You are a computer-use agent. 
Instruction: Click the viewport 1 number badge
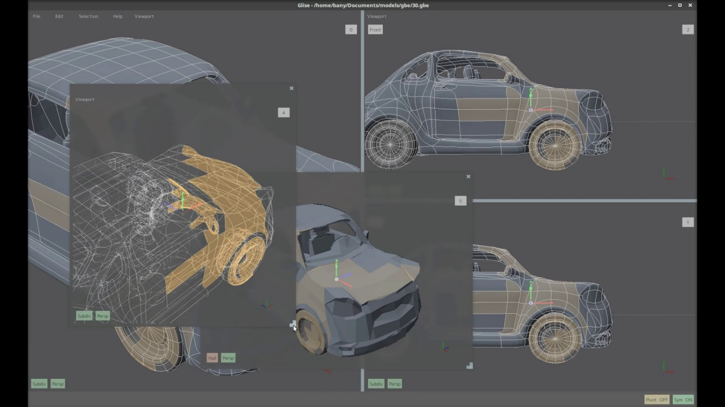[688, 222]
